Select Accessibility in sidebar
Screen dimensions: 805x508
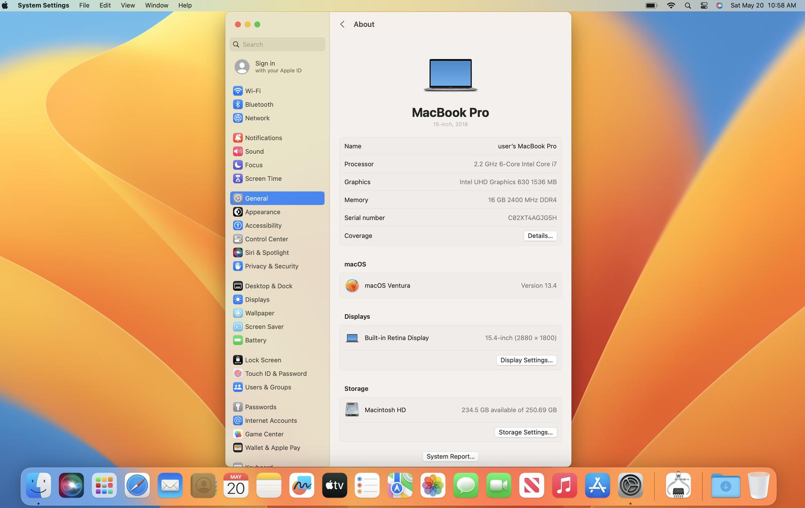(x=277, y=226)
